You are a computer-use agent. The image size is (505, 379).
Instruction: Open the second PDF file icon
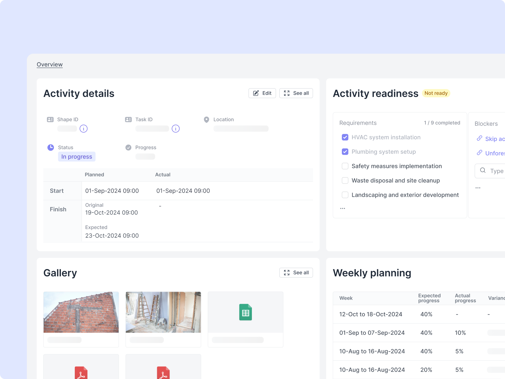click(163, 373)
